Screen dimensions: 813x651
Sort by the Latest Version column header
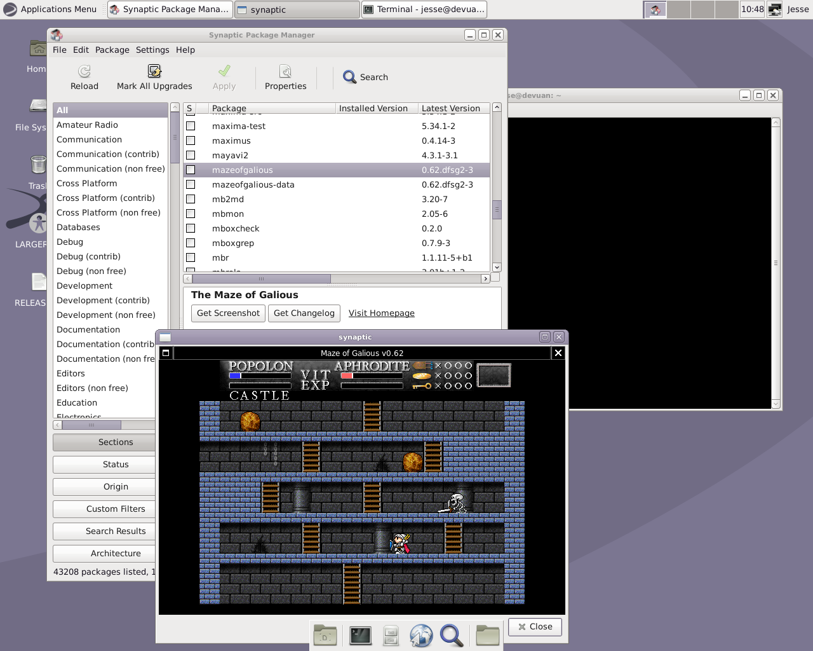click(x=454, y=109)
